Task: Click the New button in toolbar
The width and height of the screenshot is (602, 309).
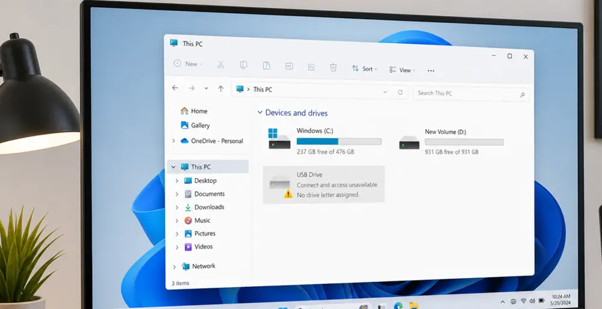Action: 188,64
